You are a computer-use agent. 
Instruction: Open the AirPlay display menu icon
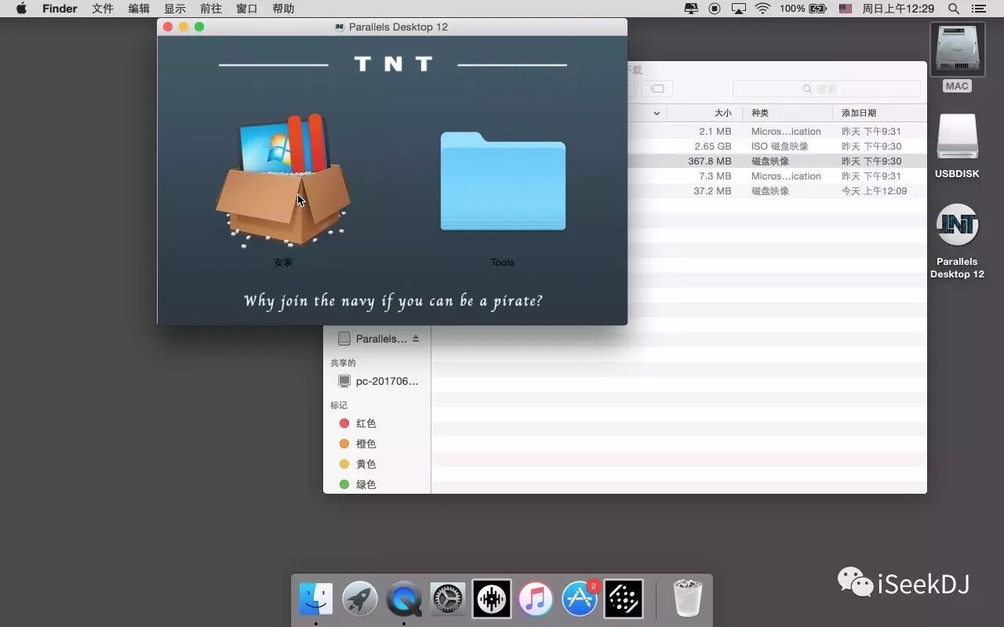pyautogui.click(x=738, y=9)
